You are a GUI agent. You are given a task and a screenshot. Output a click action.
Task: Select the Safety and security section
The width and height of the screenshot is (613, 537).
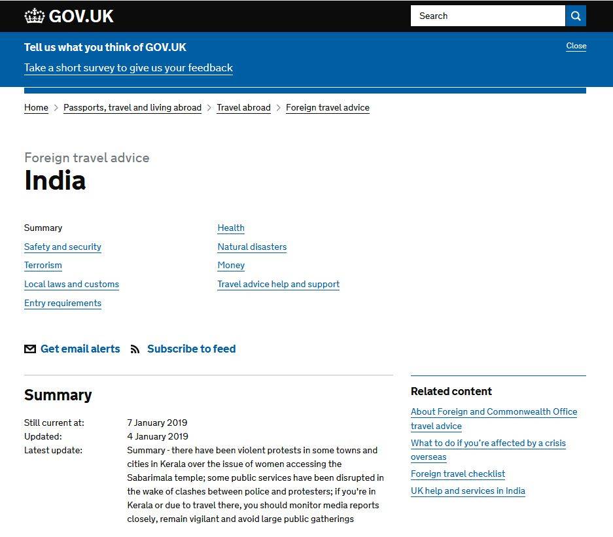coord(63,247)
